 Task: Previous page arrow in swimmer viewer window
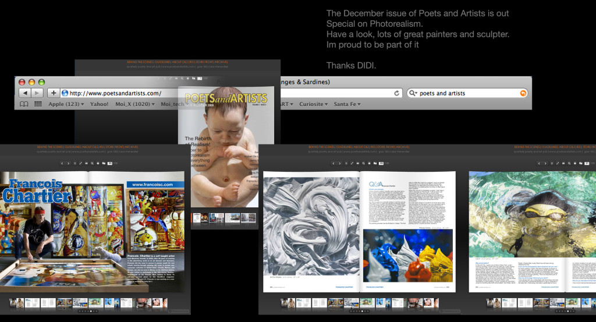[x=539, y=164]
